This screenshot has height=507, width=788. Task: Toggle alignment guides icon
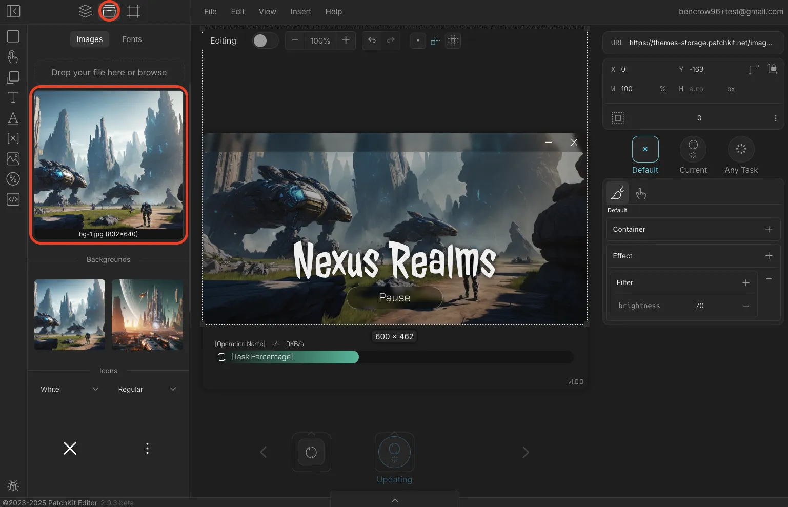coord(435,40)
